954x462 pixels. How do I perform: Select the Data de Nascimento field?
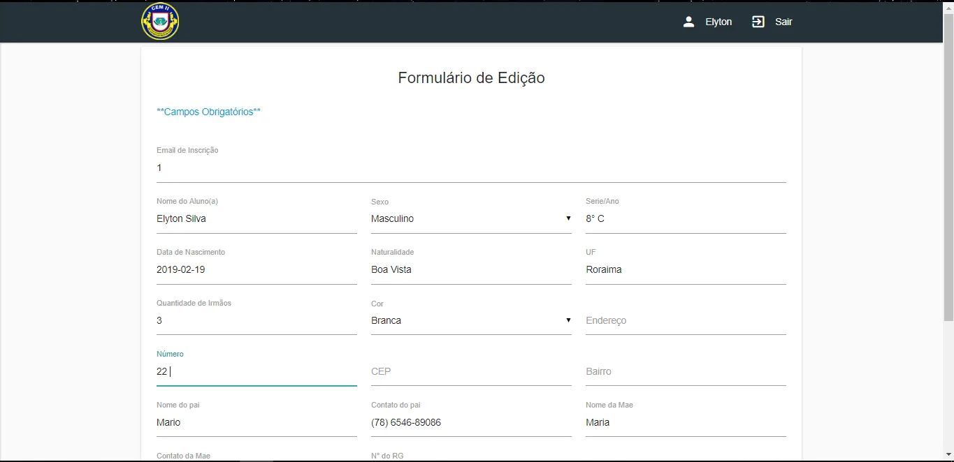[256, 270]
